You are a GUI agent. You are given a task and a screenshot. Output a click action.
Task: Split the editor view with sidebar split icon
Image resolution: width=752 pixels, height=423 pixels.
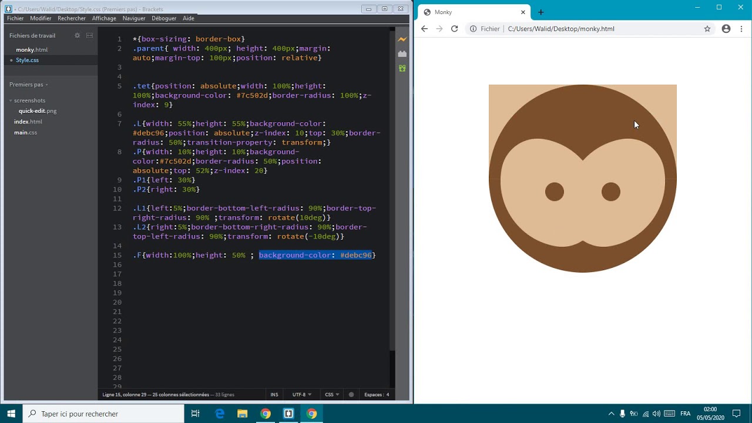coord(89,35)
